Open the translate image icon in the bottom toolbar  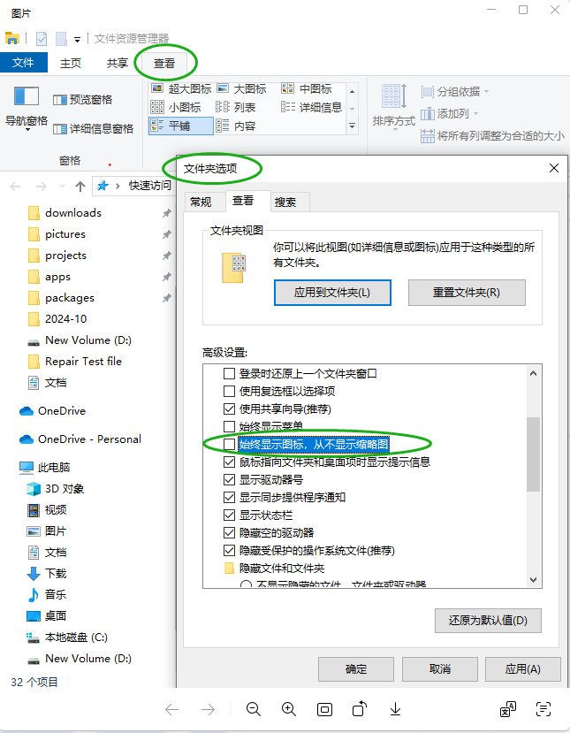(x=508, y=709)
